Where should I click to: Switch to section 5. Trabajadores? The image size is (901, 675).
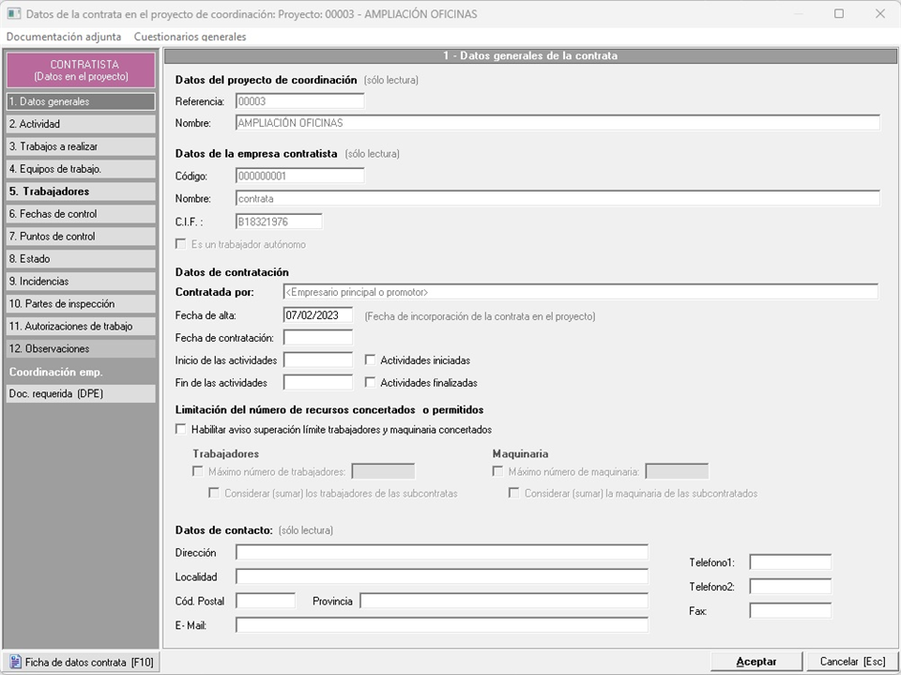80,192
